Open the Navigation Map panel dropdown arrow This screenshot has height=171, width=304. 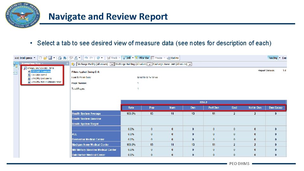coord(43,64)
